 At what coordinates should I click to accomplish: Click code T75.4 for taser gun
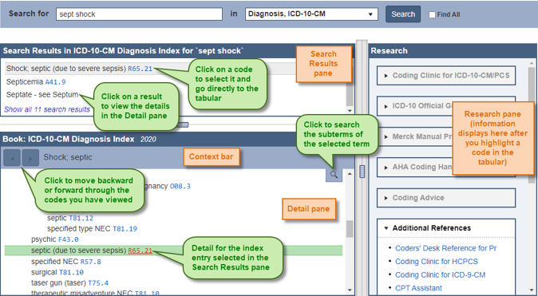coord(98,283)
